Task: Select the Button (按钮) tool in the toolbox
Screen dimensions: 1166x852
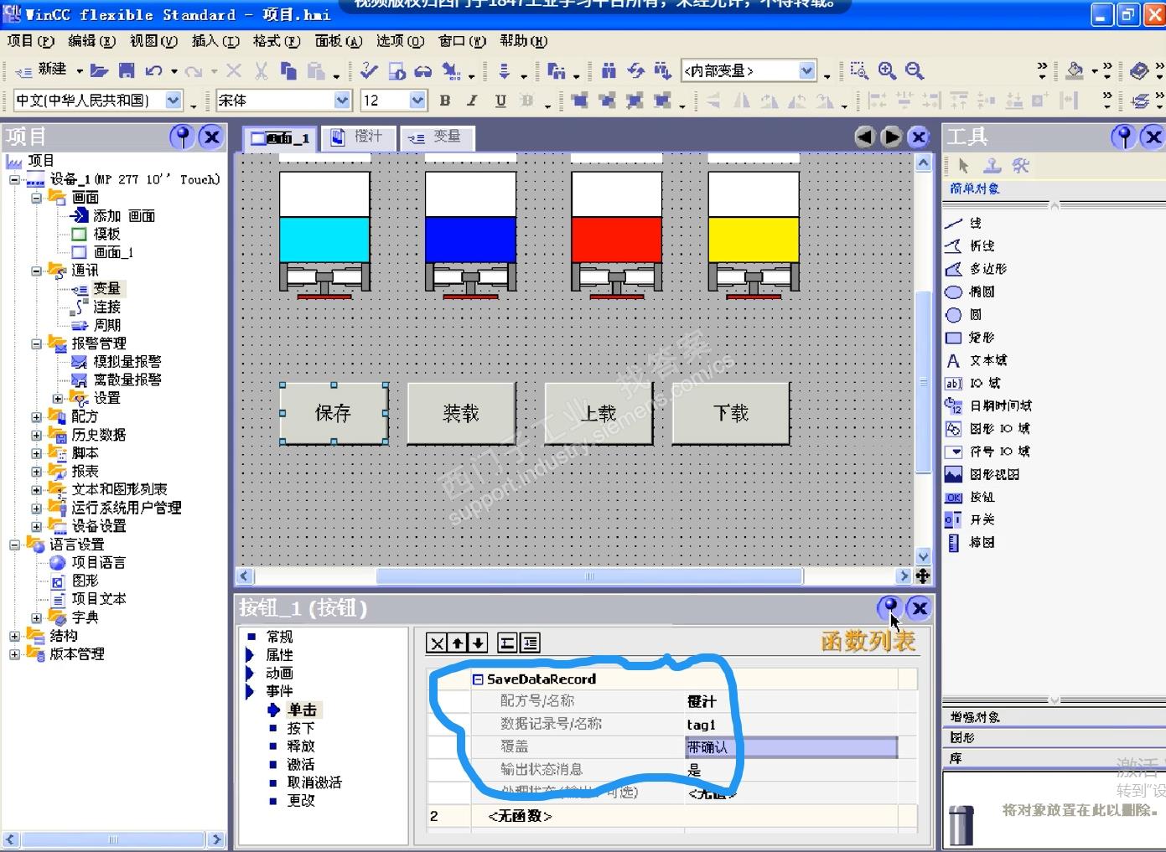Action: (970, 497)
